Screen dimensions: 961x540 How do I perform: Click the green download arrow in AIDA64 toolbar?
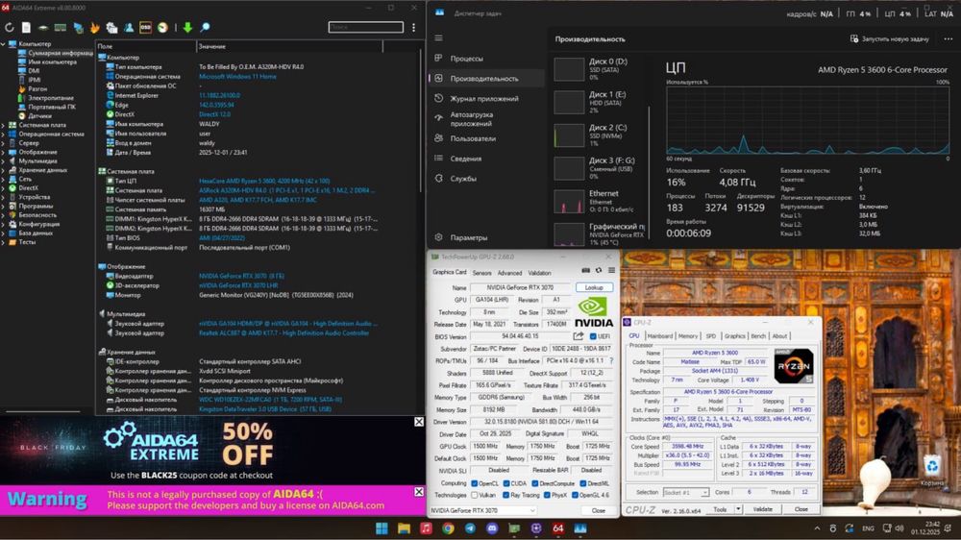(x=187, y=27)
